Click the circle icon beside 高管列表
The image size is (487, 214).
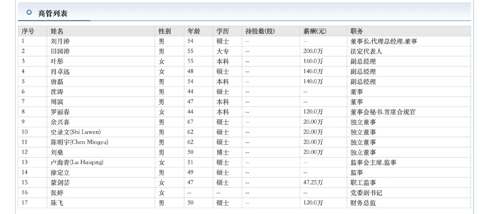click(x=29, y=12)
